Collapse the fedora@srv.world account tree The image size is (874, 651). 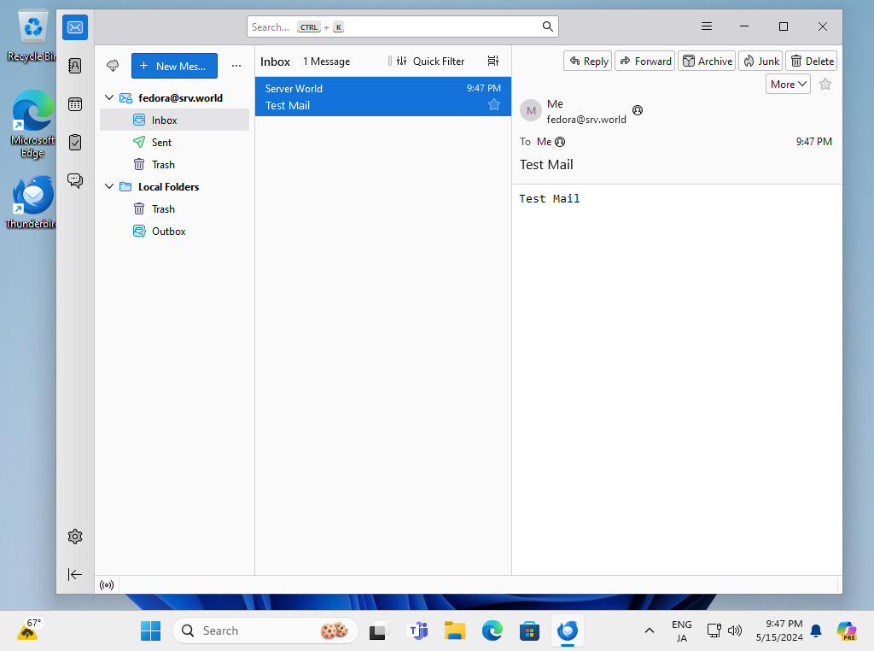tap(109, 98)
